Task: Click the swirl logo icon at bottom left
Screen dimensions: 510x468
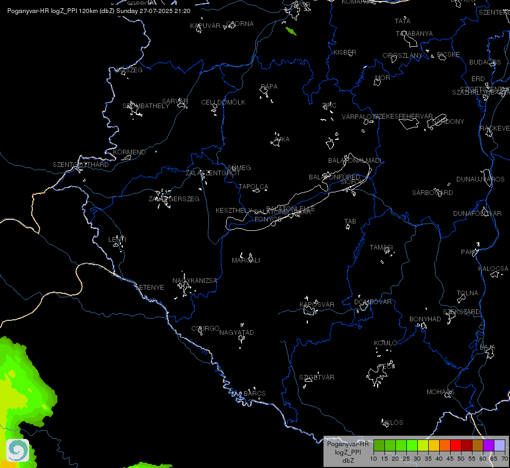Action: click(x=18, y=450)
